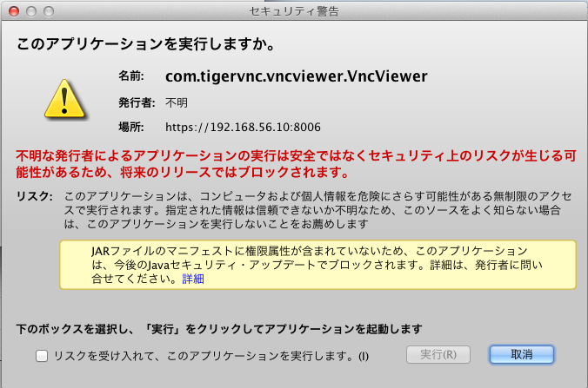
Task: Open the blue 詳細 details link
Action: coord(193,279)
